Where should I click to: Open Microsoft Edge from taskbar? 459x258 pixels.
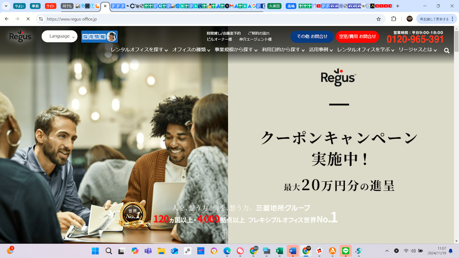(227, 251)
